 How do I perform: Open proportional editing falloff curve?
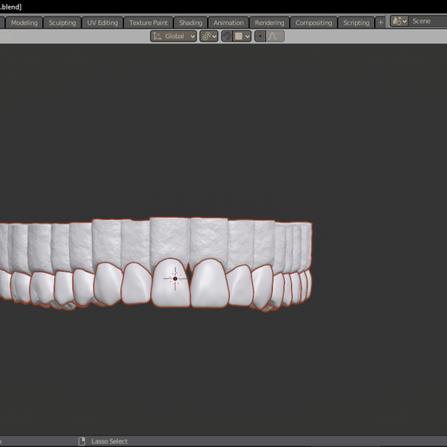(x=275, y=36)
